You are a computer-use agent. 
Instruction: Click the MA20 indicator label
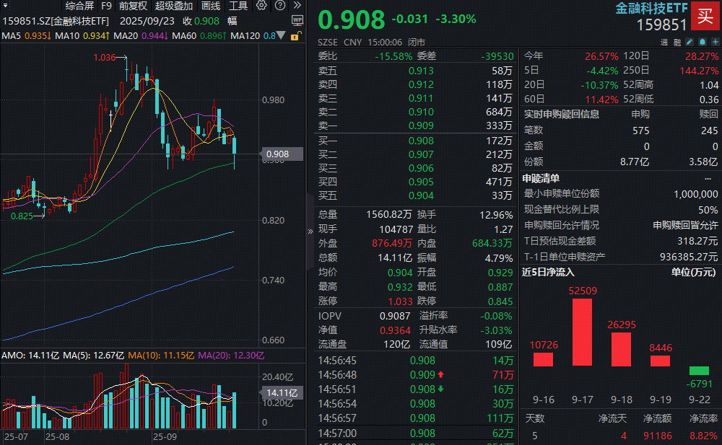(x=126, y=36)
